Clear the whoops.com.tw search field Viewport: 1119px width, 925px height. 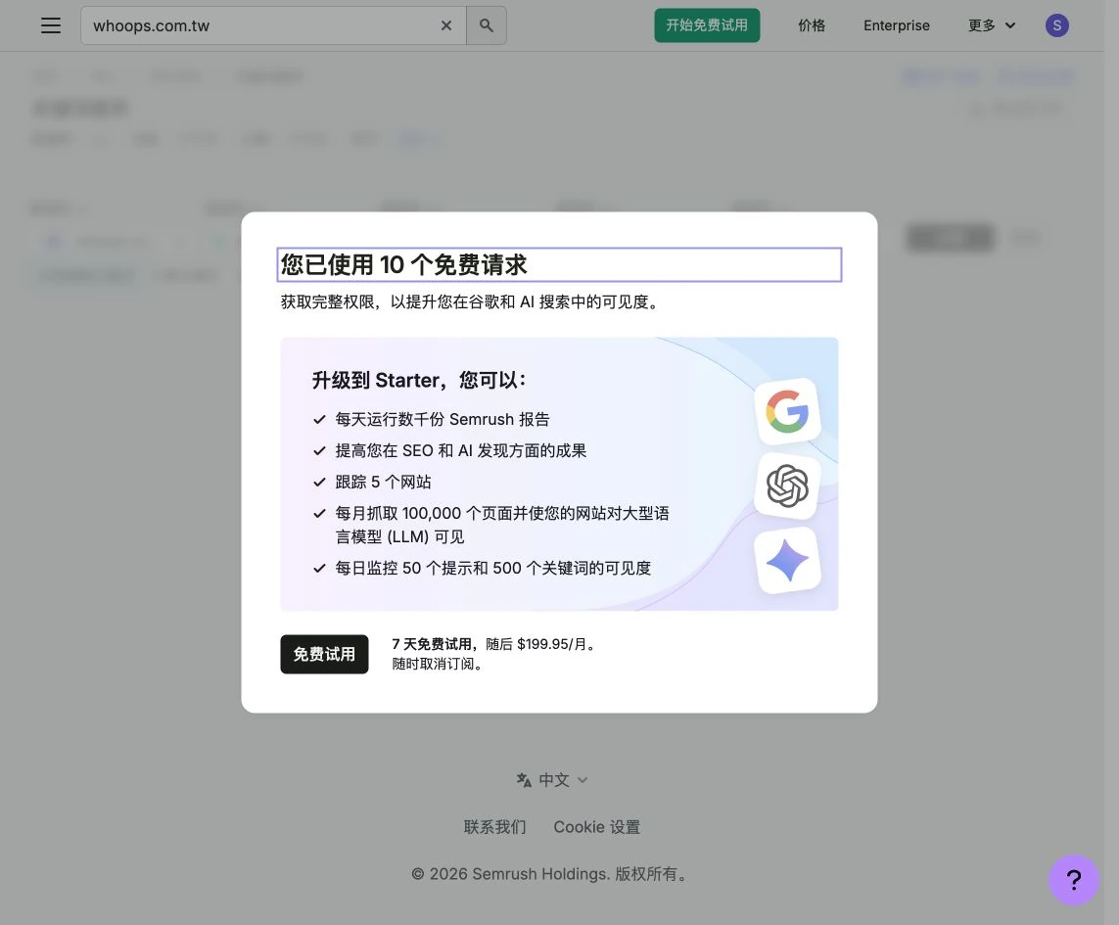[x=446, y=25]
